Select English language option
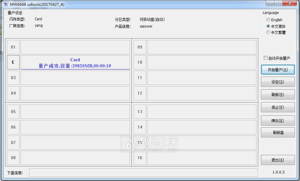This screenshot has height=181, width=300. coord(274,20)
